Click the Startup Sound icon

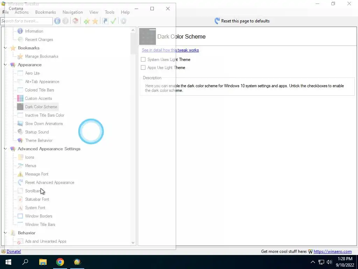[20, 132]
